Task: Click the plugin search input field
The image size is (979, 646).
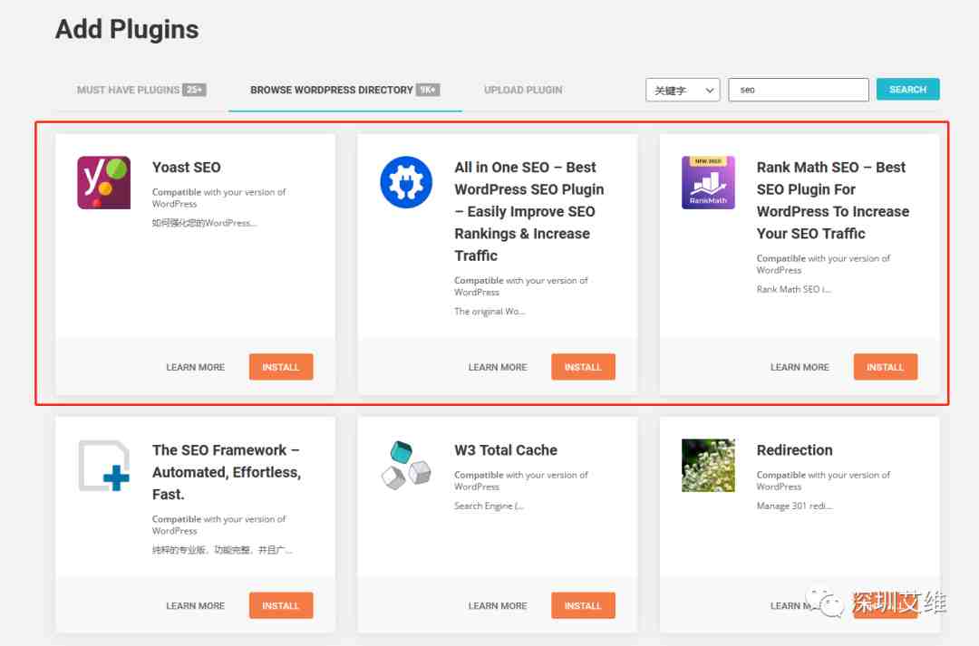Action: point(798,90)
